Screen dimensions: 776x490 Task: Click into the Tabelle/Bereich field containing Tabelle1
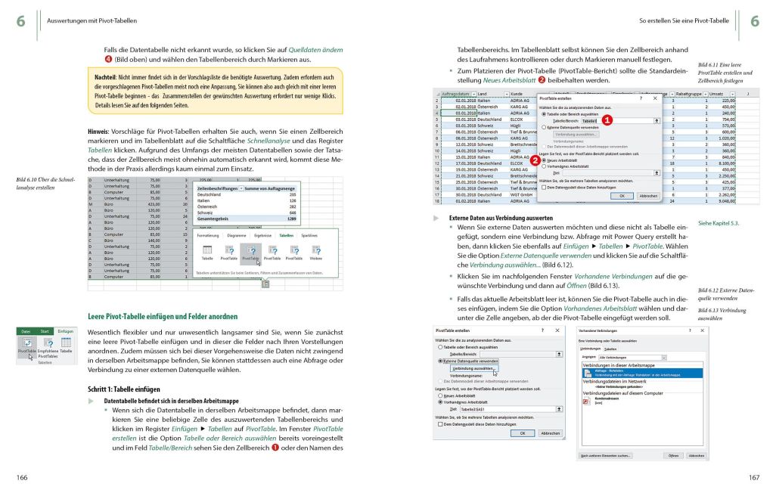(616, 121)
